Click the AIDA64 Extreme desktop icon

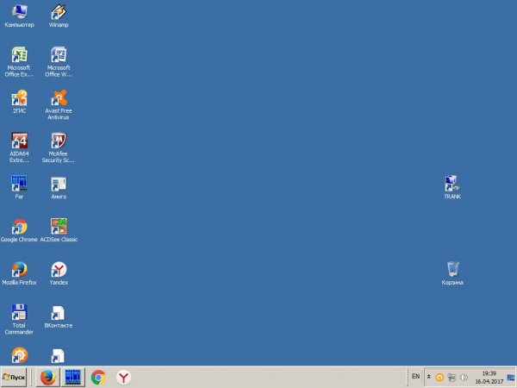(19, 141)
